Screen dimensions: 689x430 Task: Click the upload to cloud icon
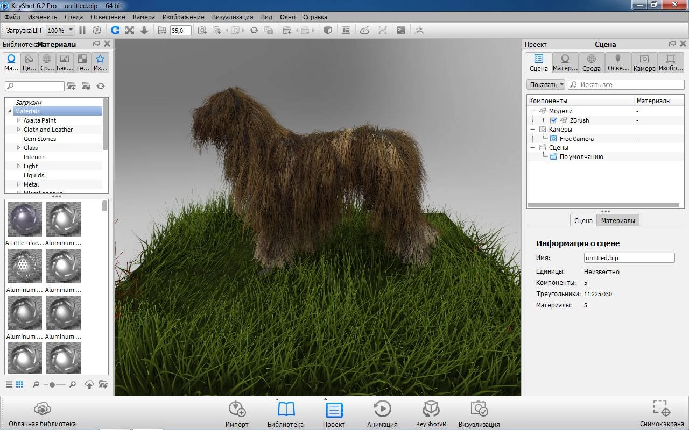coord(89,384)
